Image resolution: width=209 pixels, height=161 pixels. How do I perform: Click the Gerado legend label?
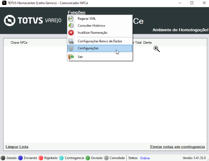pyautogui.click(x=11, y=158)
